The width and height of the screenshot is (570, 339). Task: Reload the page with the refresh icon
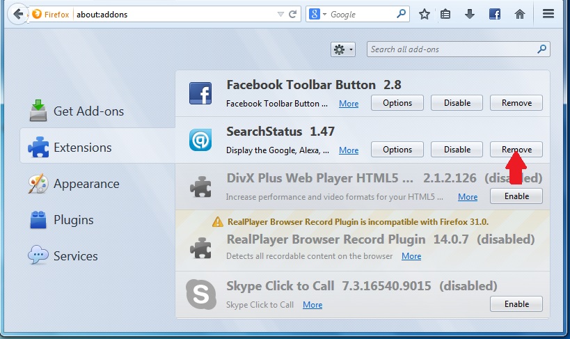(293, 14)
